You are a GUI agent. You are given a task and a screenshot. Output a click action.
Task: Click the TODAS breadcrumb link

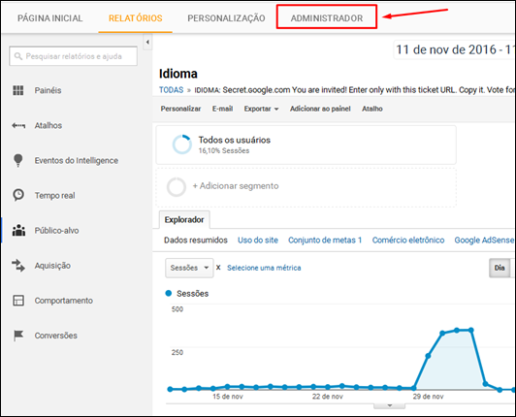tap(171, 90)
